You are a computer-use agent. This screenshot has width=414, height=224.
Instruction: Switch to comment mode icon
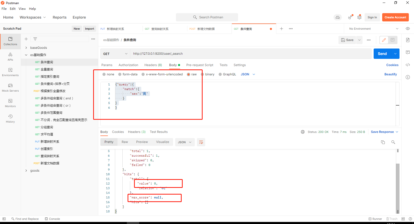point(393,40)
